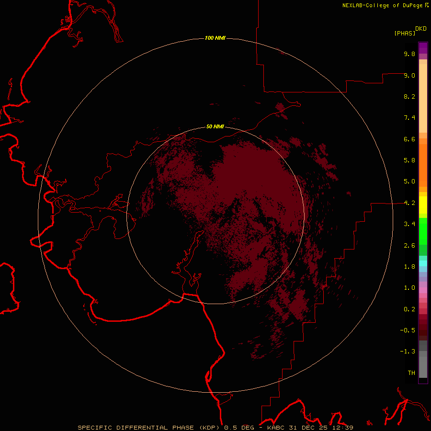The image size is (431, 431).
Task: Click the 1.8 legend value
Action: click(409, 267)
